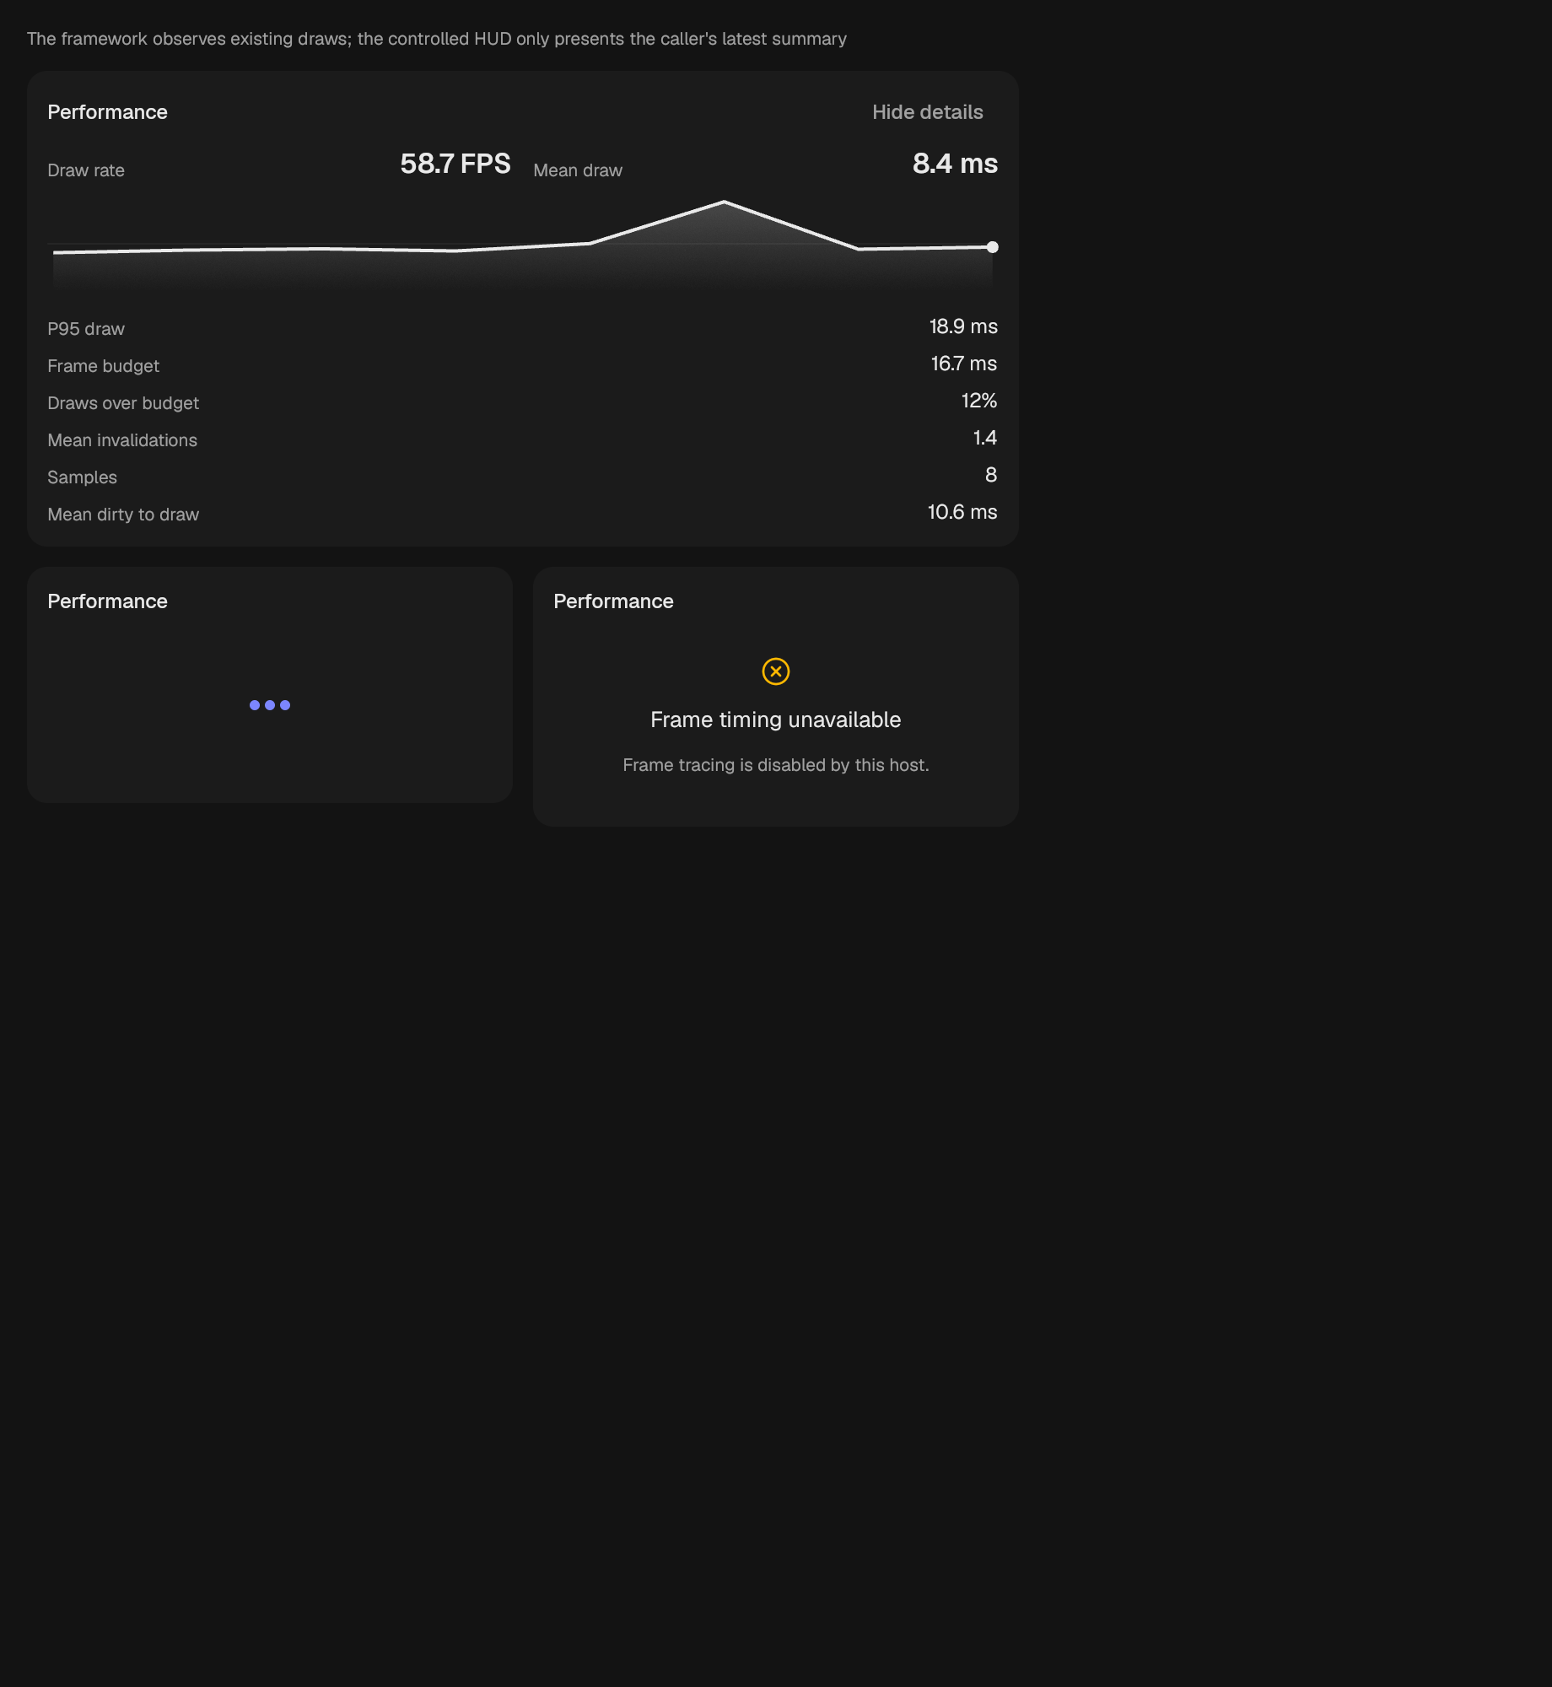Select the 12% over budget value
Viewport: 1552px width, 1687px height.
(979, 401)
